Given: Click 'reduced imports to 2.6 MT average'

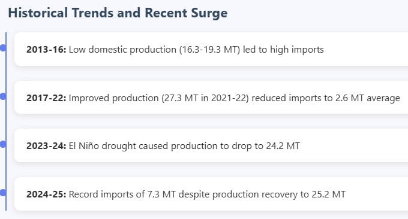Looking at the screenshot, I should click(x=326, y=98).
